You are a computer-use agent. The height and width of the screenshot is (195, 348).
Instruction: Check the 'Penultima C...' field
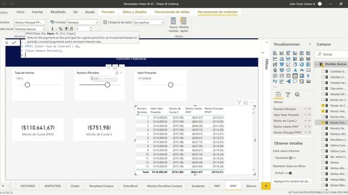click(x=323, y=140)
